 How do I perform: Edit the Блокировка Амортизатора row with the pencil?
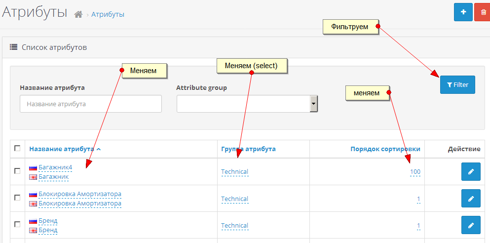[x=471, y=198]
